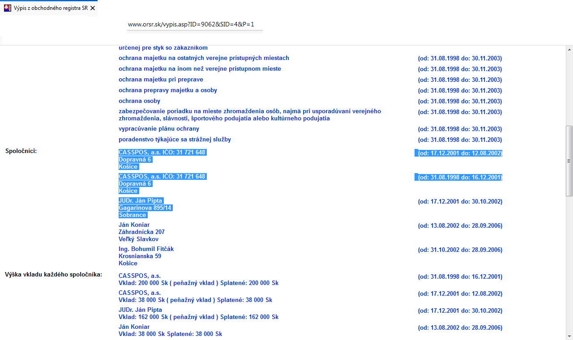Viewport: 573px width, 340px height.
Task: Click the Spoločníci section label
Action: click(21, 151)
